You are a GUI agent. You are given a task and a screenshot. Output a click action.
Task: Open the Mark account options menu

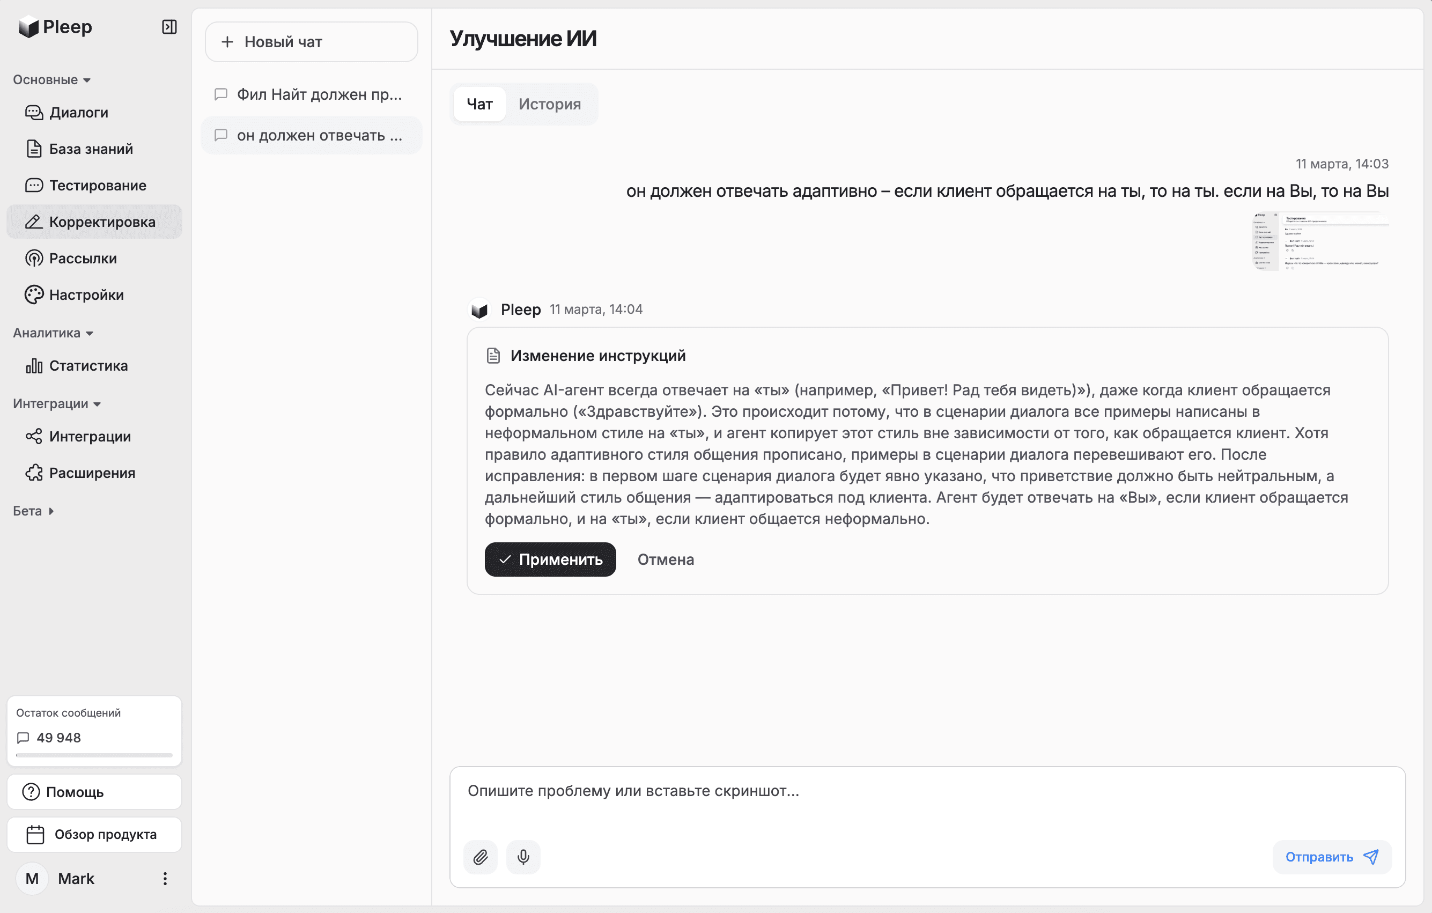click(x=165, y=879)
